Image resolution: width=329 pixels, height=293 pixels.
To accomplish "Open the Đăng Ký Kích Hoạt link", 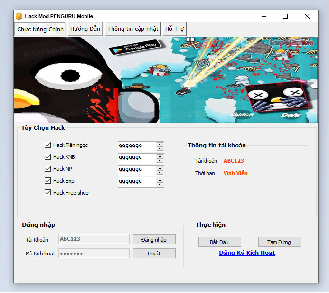I will (x=247, y=253).
